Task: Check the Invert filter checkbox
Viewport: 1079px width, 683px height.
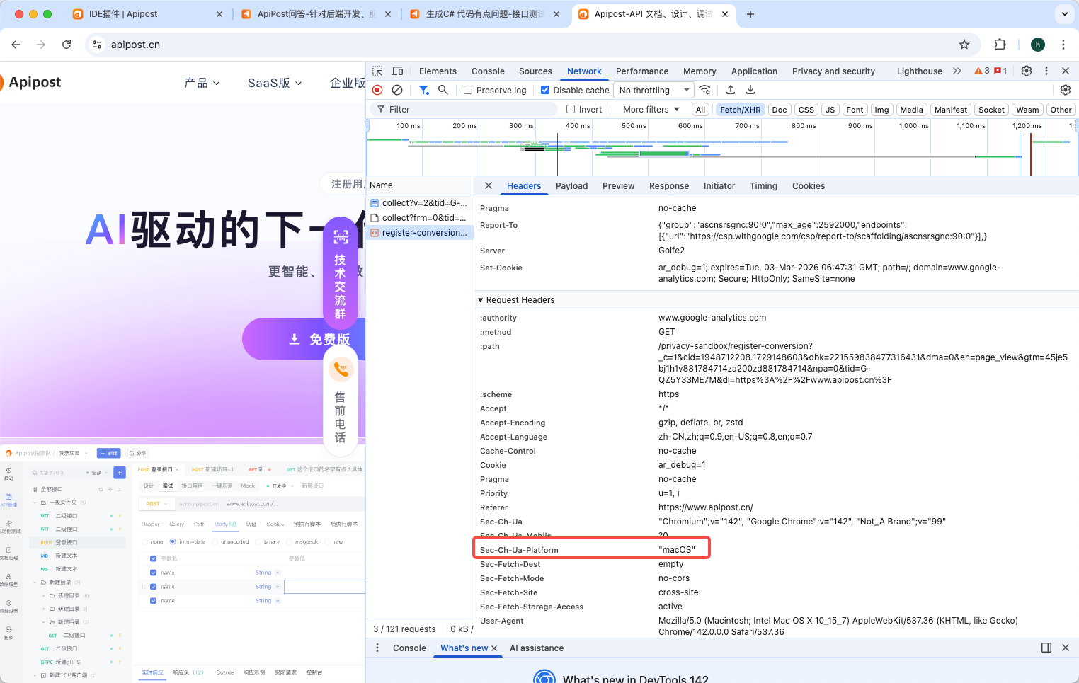Action: pos(571,109)
